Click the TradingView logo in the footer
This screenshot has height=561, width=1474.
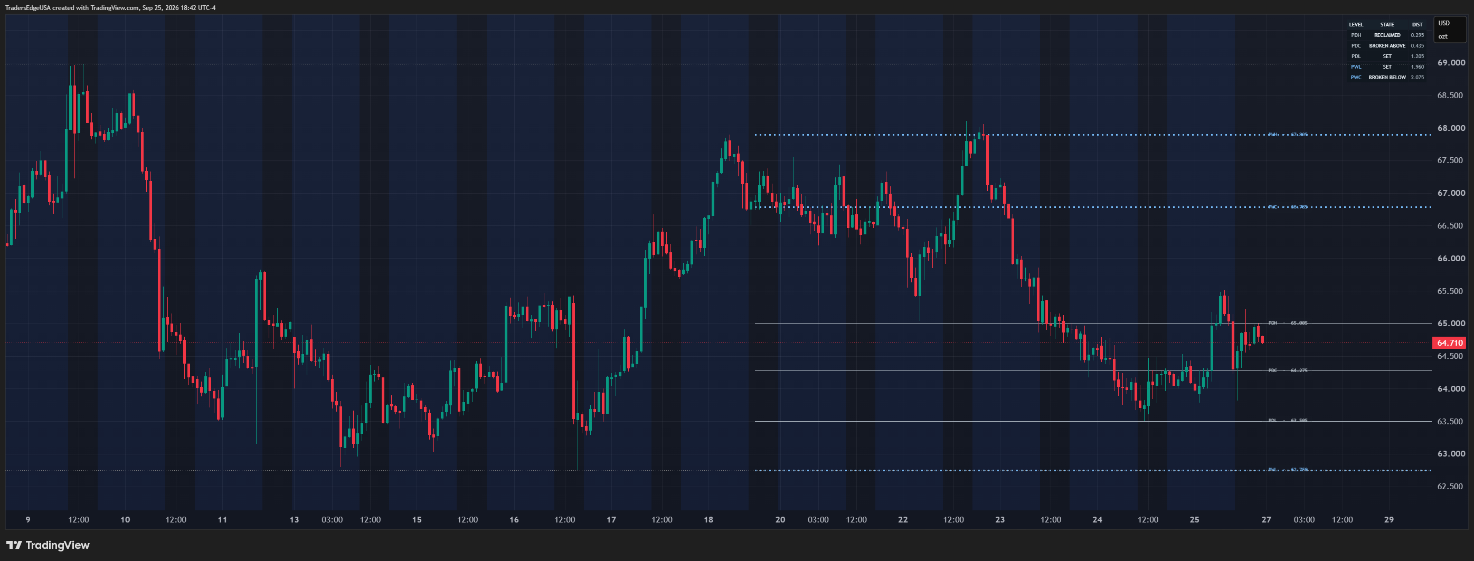point(48,545)
